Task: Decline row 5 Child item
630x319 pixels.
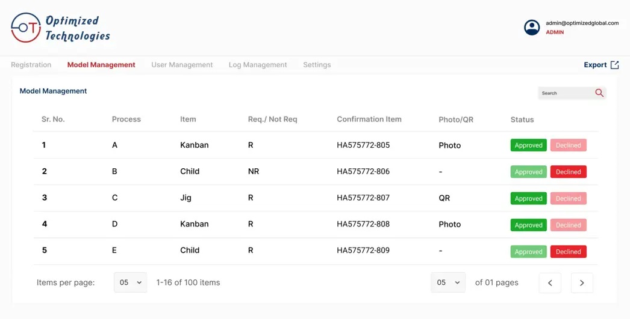Action: [568, 252]
